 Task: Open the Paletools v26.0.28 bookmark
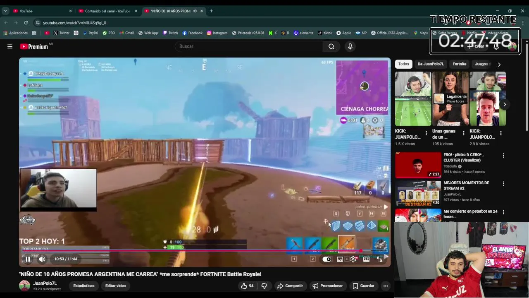click(x=248, y=33)
